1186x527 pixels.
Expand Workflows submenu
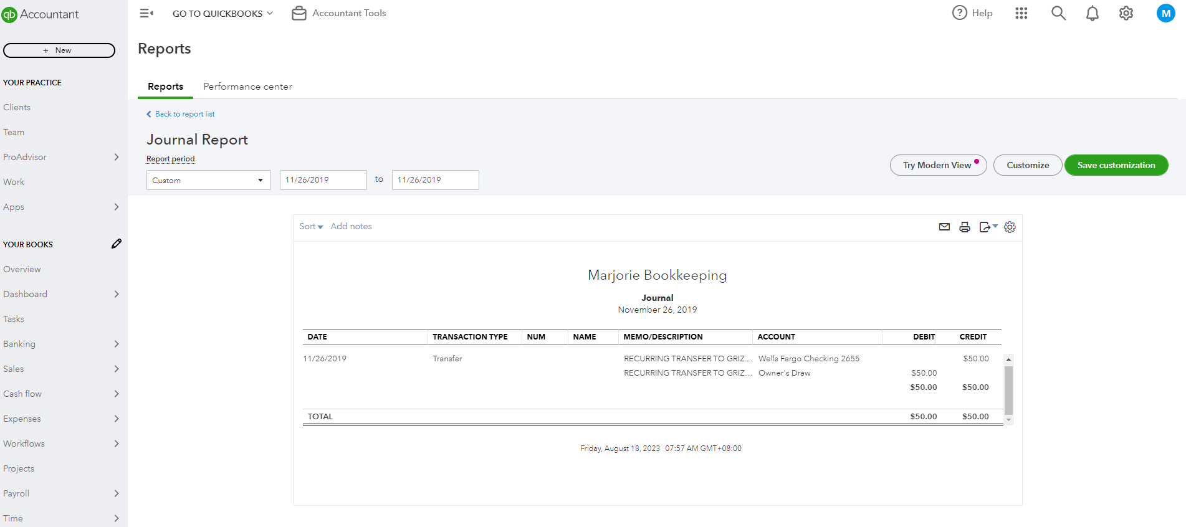click(x=116, y=444)
